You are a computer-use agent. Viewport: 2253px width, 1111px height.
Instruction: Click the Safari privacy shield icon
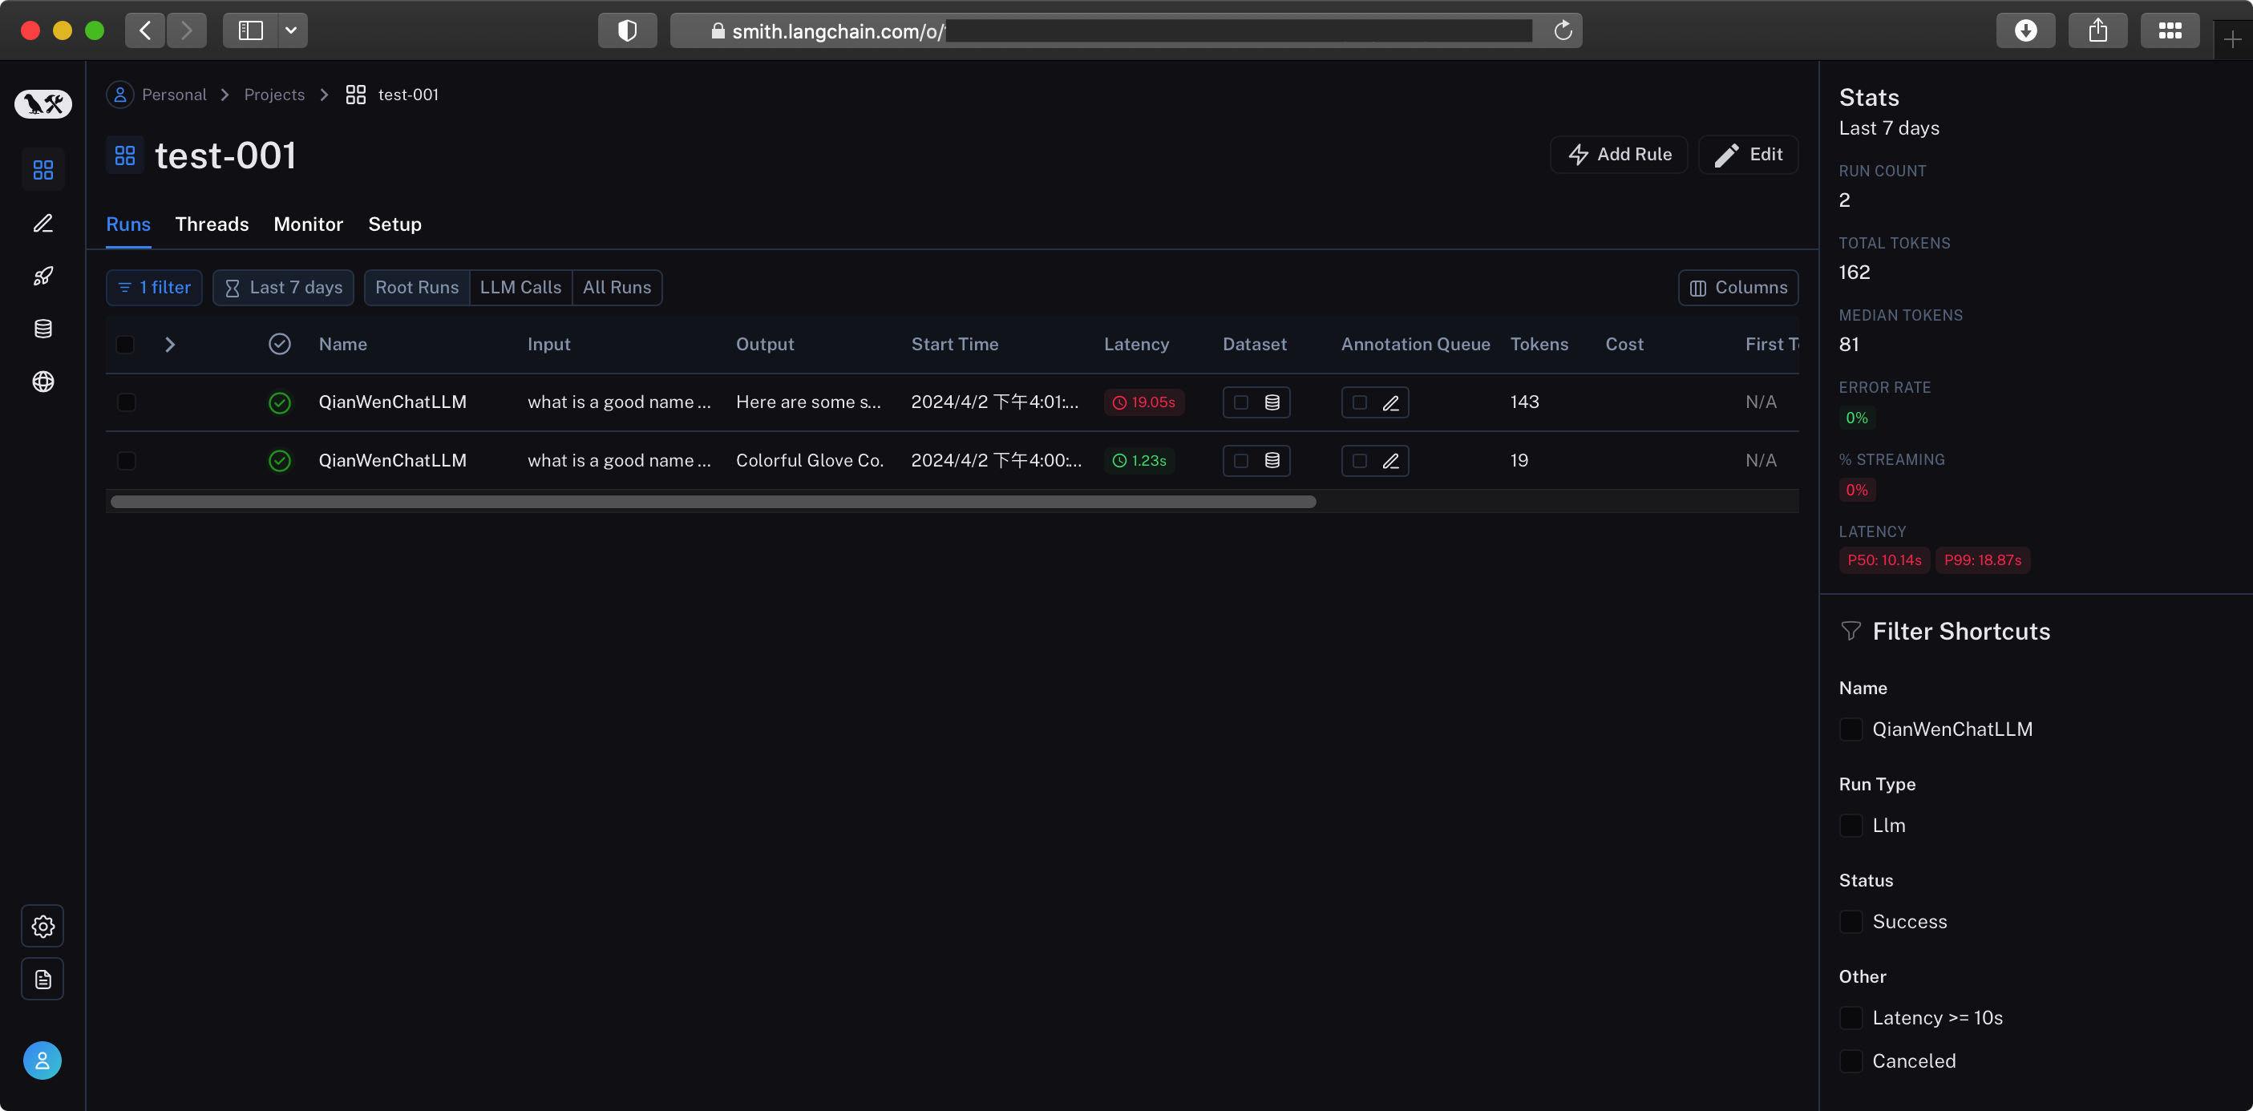[627, 30]
